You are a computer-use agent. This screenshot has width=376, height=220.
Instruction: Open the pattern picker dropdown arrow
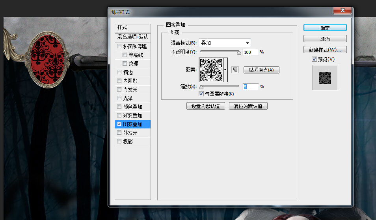(x=225, y=70)
